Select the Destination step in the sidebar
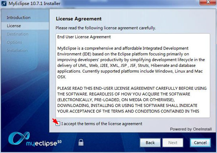Screen dimensions: 217x153 click(17, 34)
